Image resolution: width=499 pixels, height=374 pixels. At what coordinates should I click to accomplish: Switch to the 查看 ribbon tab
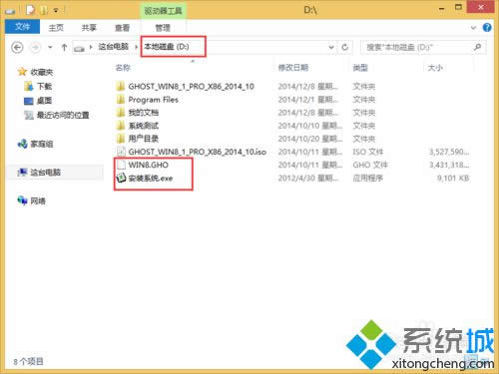[x=122, y=28]
